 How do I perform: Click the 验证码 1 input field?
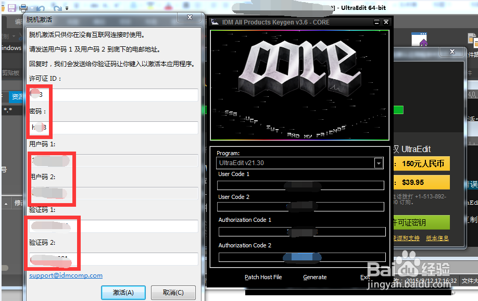(x=114, y=226)
